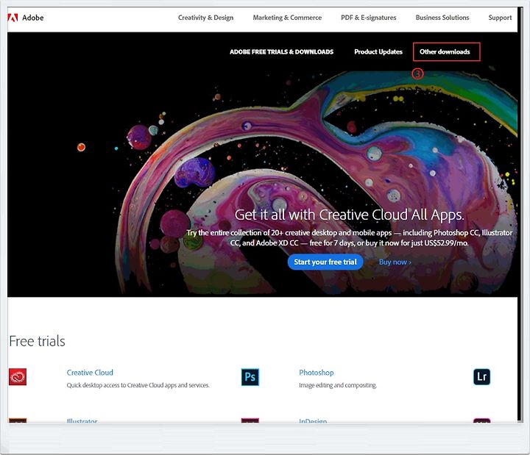Image resolution: width=530 pixels, height=455 pixels.
Task: Click the Photoshop Ps icon
Action: click(x=250, y=377)
